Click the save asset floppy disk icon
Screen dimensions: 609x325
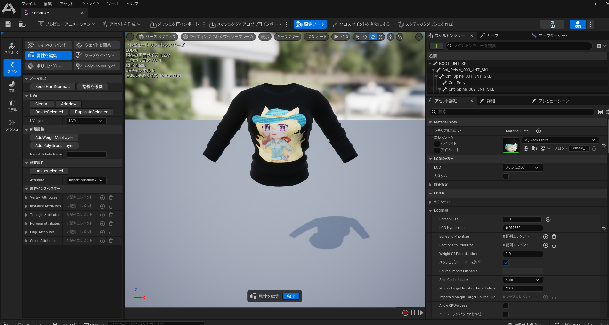[8, 24]
